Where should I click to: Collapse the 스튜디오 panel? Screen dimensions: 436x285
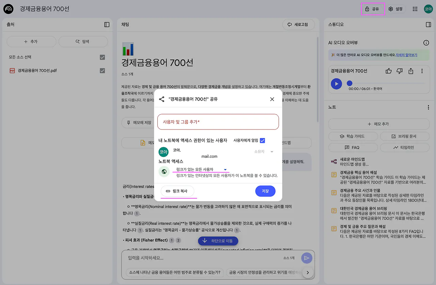(x=429, y=24)
